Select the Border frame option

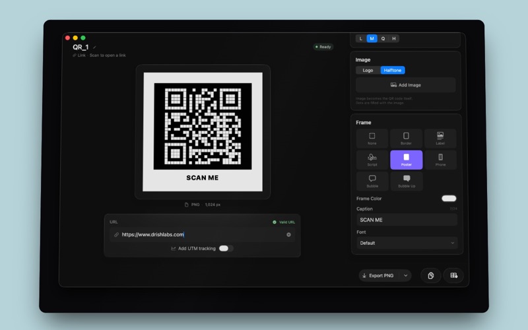[406, 139]
